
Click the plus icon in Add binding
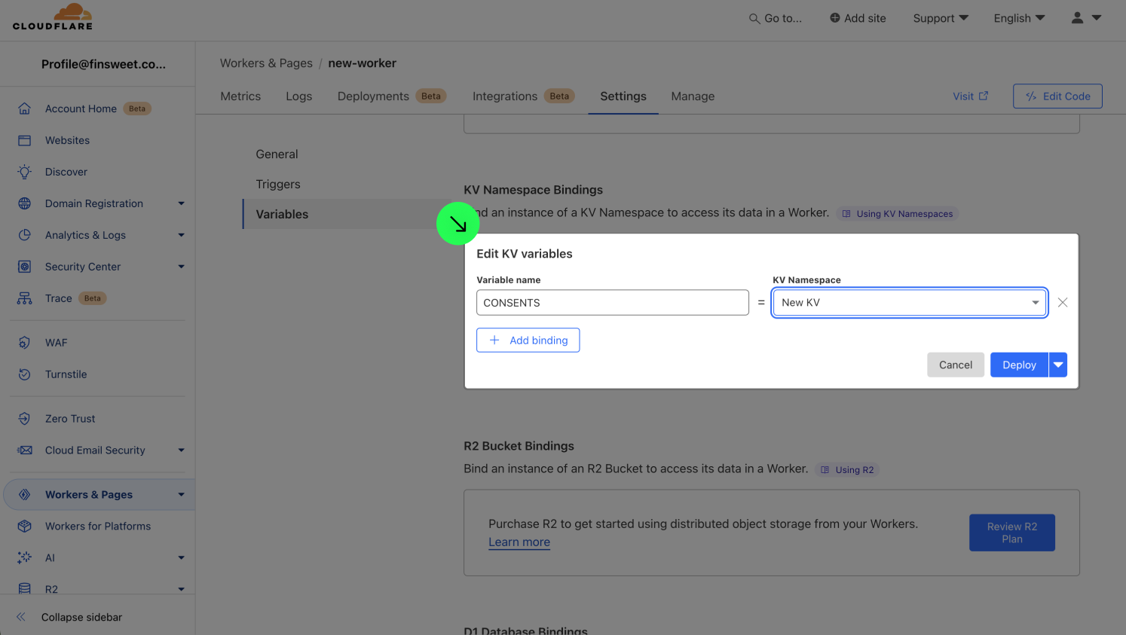point(494,340)
